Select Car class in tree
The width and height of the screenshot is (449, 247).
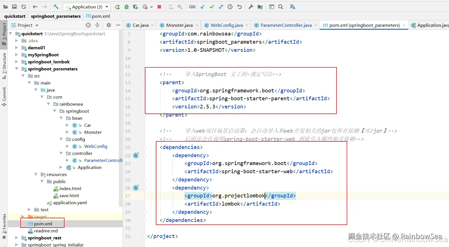(x=87, y=125)
